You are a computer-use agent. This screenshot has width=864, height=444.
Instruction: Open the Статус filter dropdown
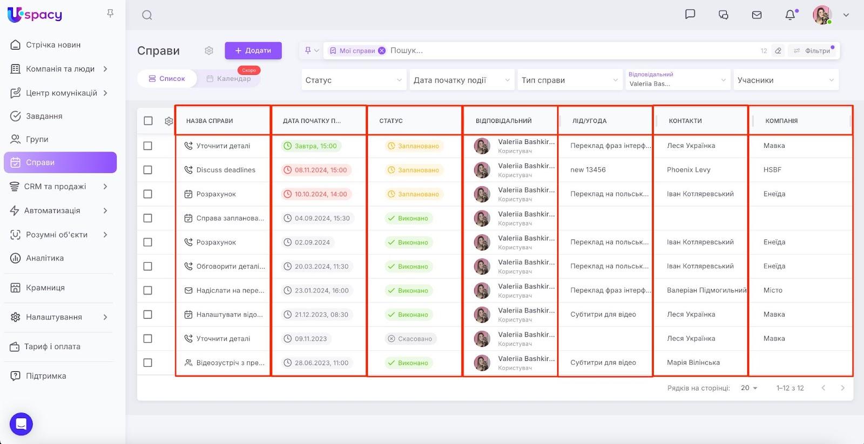tap(354, 80)
